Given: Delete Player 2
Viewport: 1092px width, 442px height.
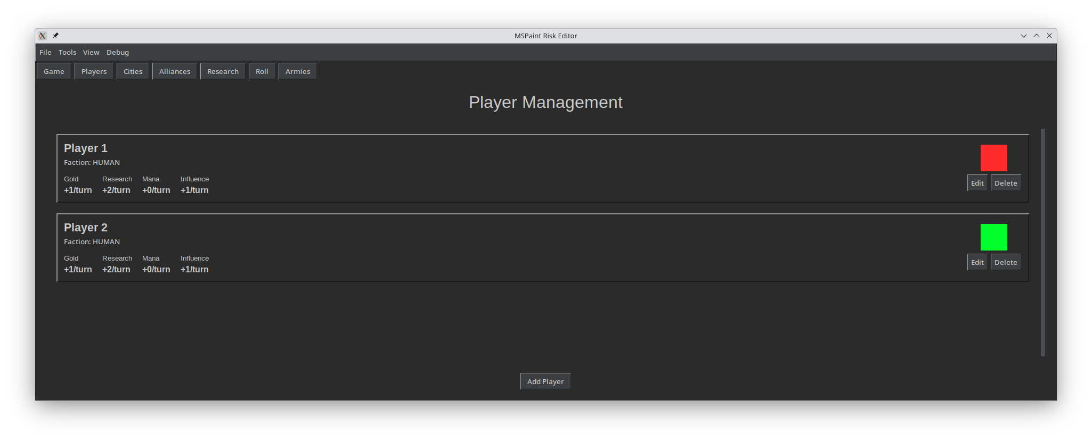Looking at the screenshot, I should click(x=1006, y=262).
